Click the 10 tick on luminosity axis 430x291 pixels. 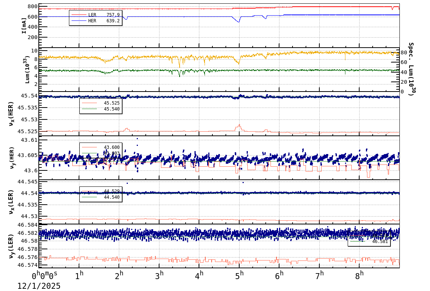point(34,51)
